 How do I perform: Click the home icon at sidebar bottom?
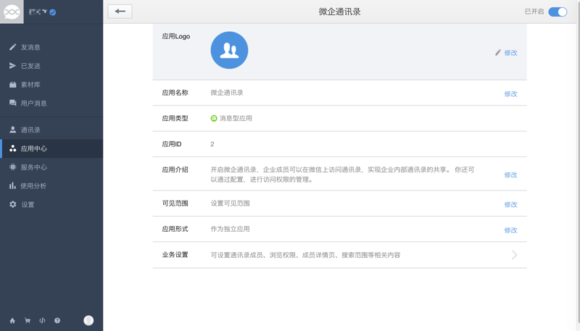pyautogui.click(x=12, y=321)
